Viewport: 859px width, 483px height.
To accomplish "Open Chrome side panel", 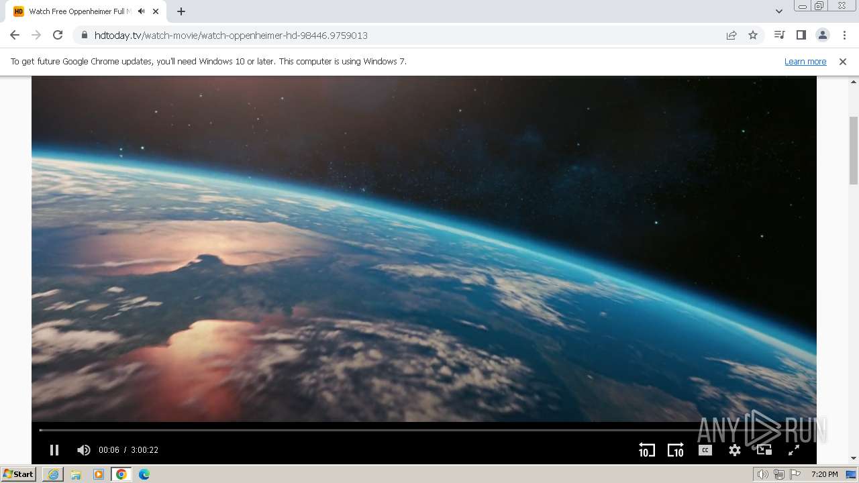I will coord(801,35).
